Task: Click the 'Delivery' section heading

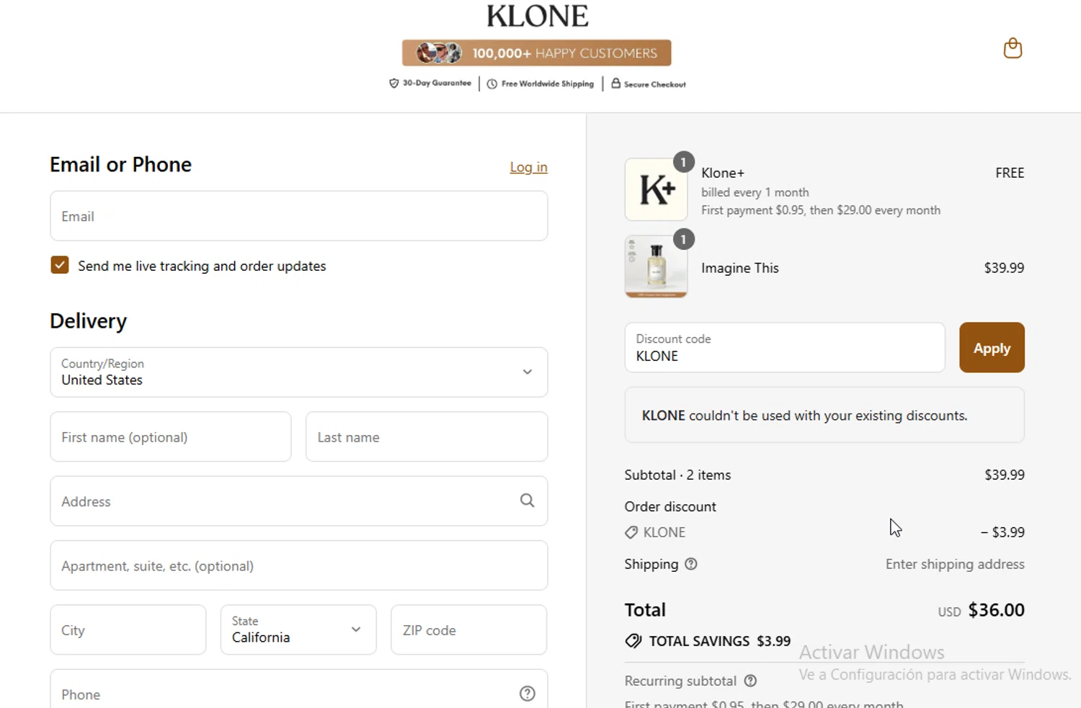Action: point(88,321)
